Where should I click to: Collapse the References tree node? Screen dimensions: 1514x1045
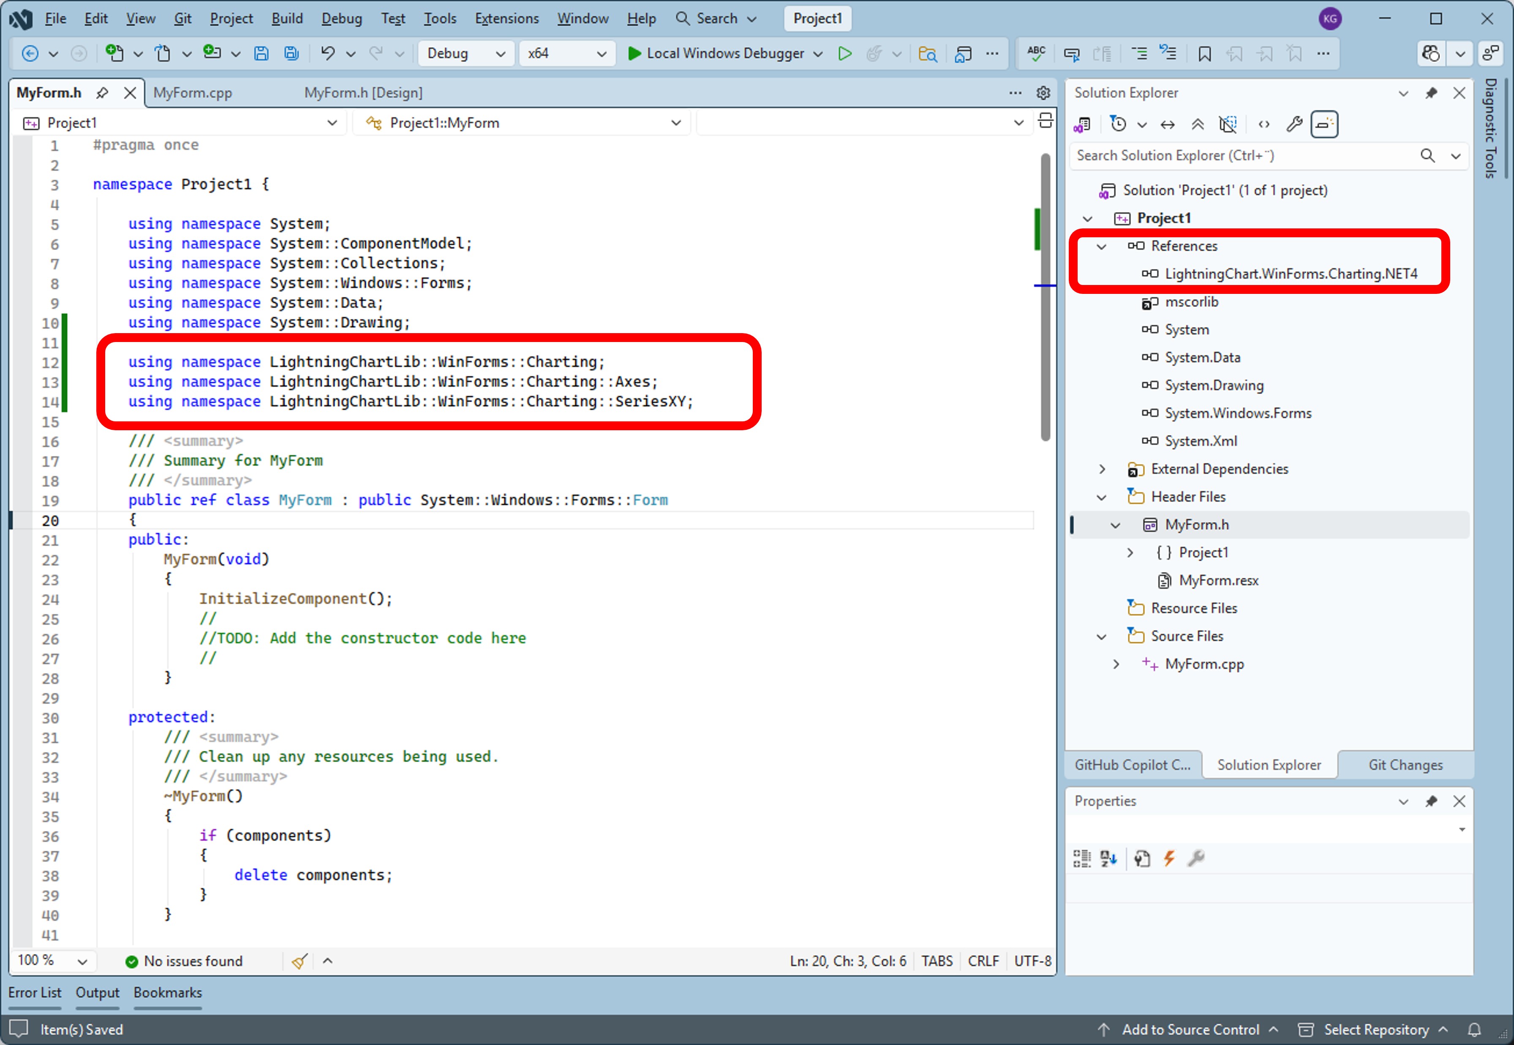[1101, 247]
